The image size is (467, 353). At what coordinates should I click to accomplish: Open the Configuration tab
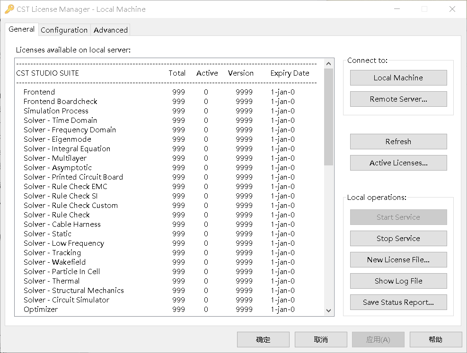(x=64, y=30)
